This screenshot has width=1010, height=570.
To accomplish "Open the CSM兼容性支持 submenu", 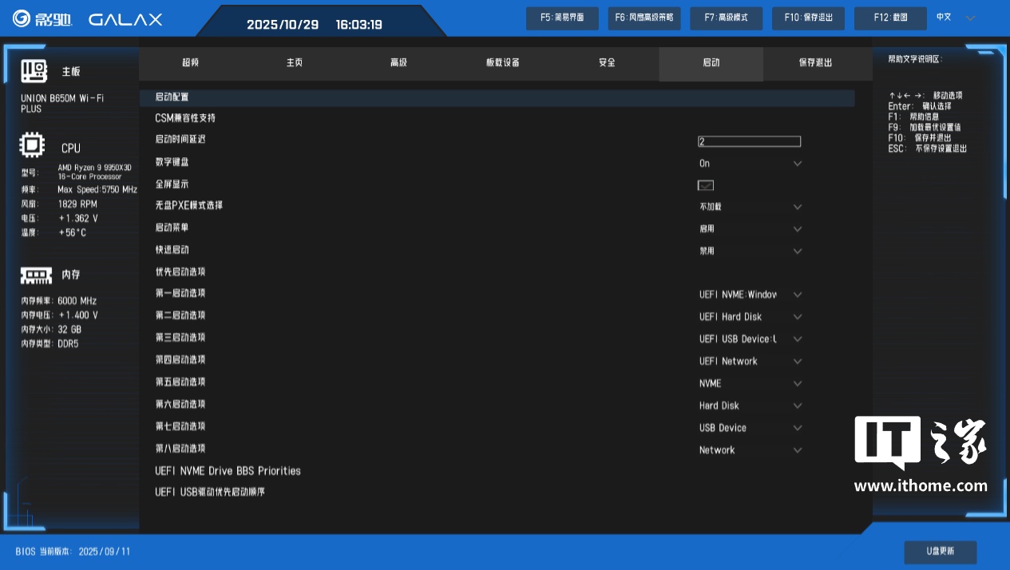I will pos(185,118).
